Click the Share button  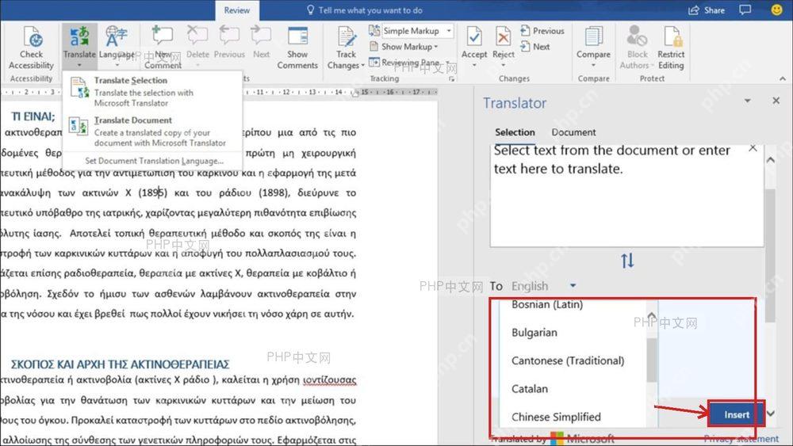[707, 10]
